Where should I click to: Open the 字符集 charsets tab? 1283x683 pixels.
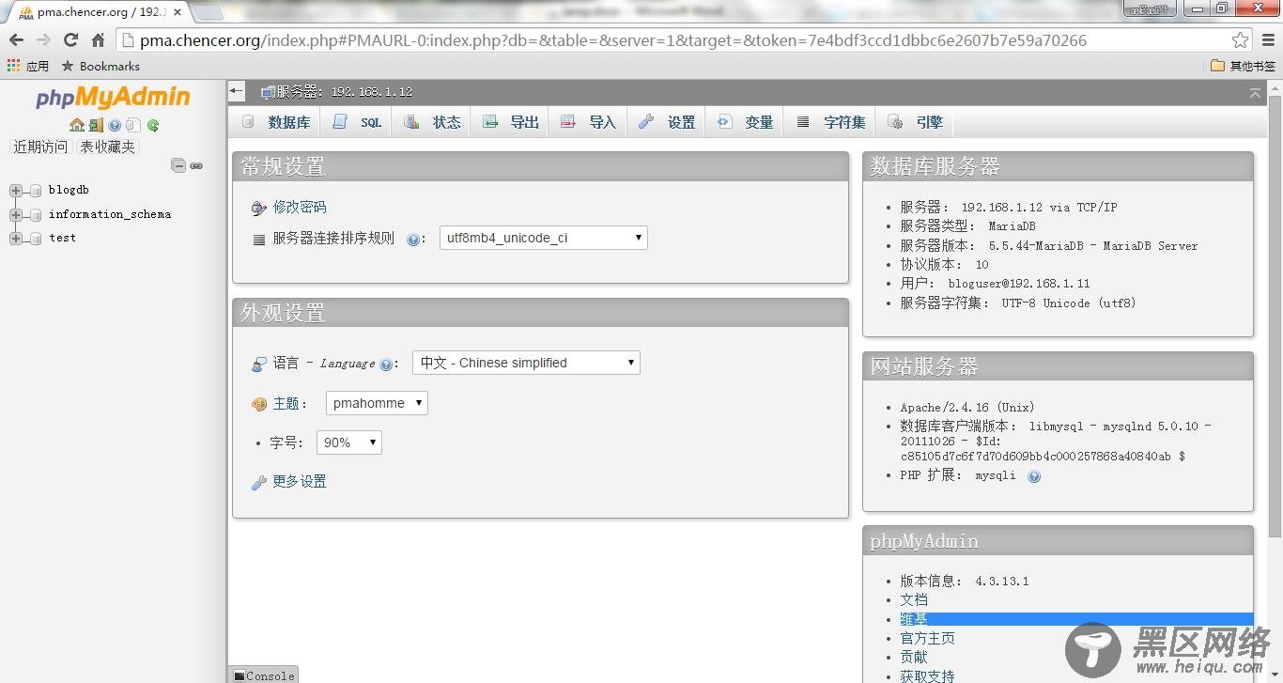tap(830, 122)
